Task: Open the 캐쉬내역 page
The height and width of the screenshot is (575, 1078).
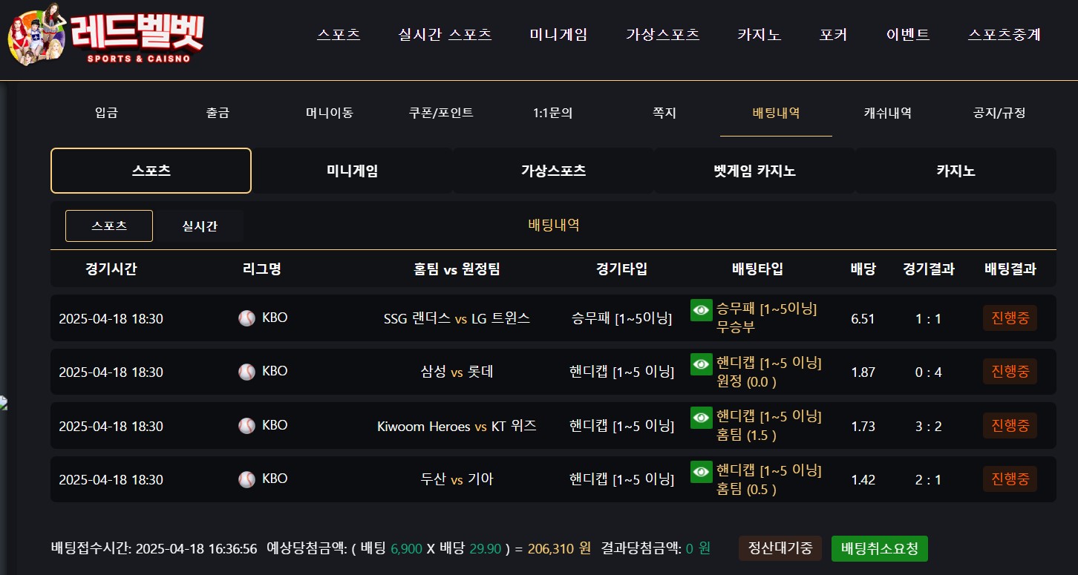Action: point(888,114)
